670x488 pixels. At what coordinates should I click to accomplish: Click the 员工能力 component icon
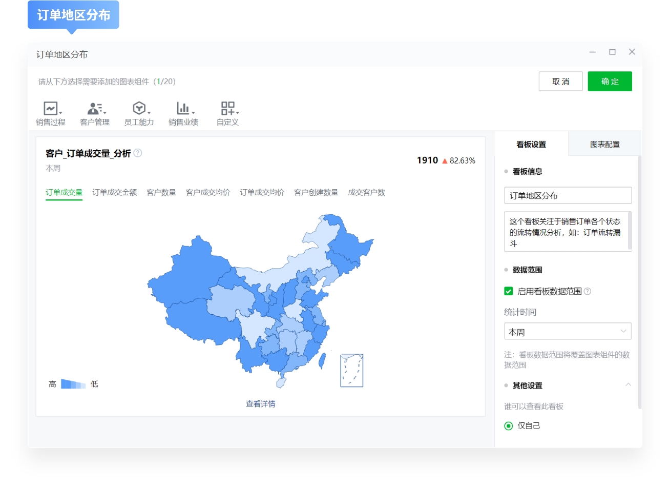[138, 109]
